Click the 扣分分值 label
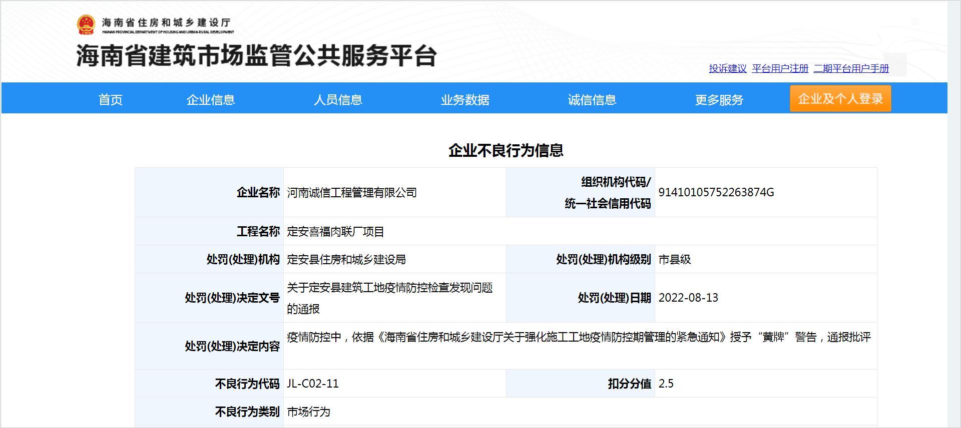 [x=630, y=384]
